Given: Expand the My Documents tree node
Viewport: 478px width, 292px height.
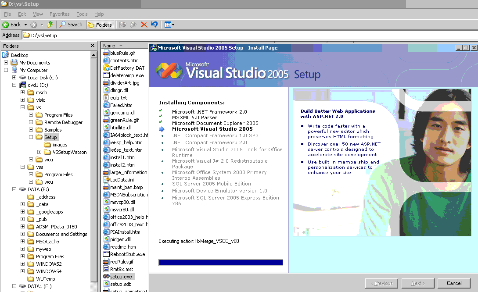Looking at the screenshot, I should pos(6,62).
